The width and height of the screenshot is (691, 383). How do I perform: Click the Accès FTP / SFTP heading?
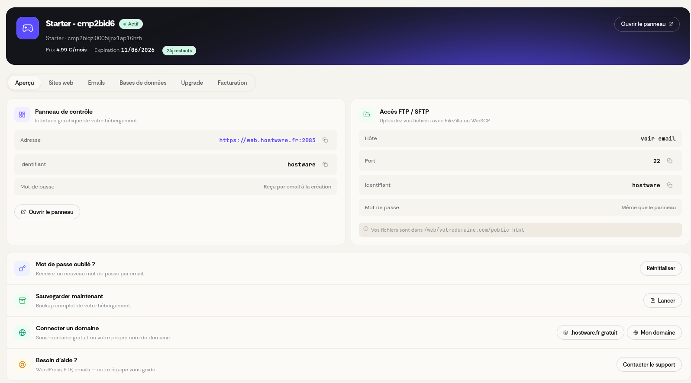pos(404,112)
